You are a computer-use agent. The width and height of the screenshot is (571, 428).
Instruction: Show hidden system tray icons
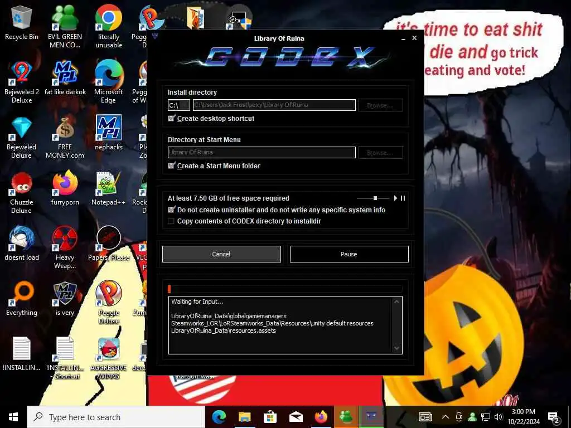tap(446, 417)
